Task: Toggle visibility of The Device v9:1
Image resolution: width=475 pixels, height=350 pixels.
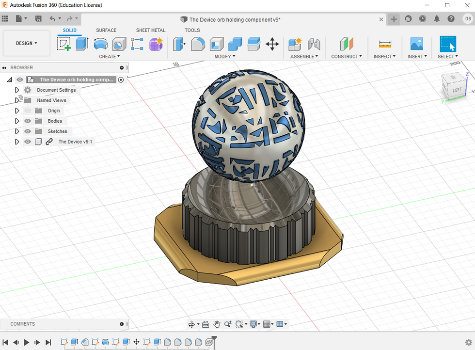Action: click(28, 142)
